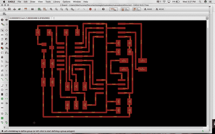Click the command line input field

[130, 18]
